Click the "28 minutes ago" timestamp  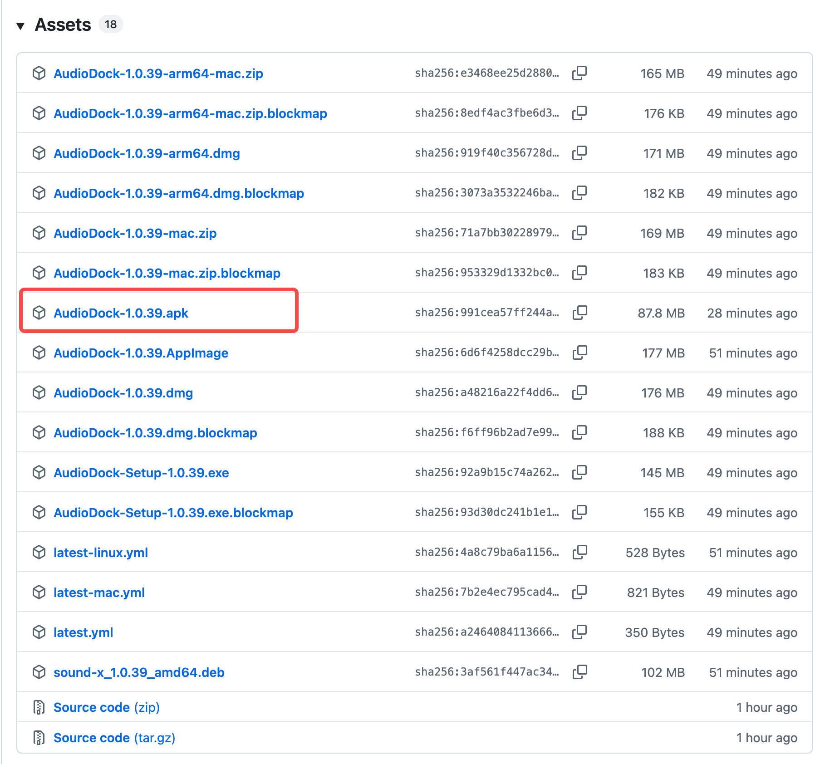point(752,313)
